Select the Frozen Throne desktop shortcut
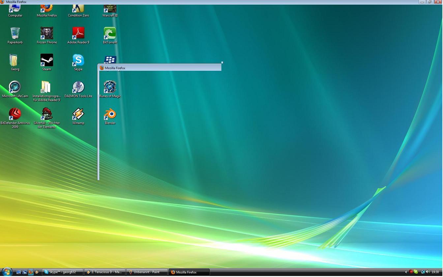Screen dimensions: 443x277 tap(47, 36)
